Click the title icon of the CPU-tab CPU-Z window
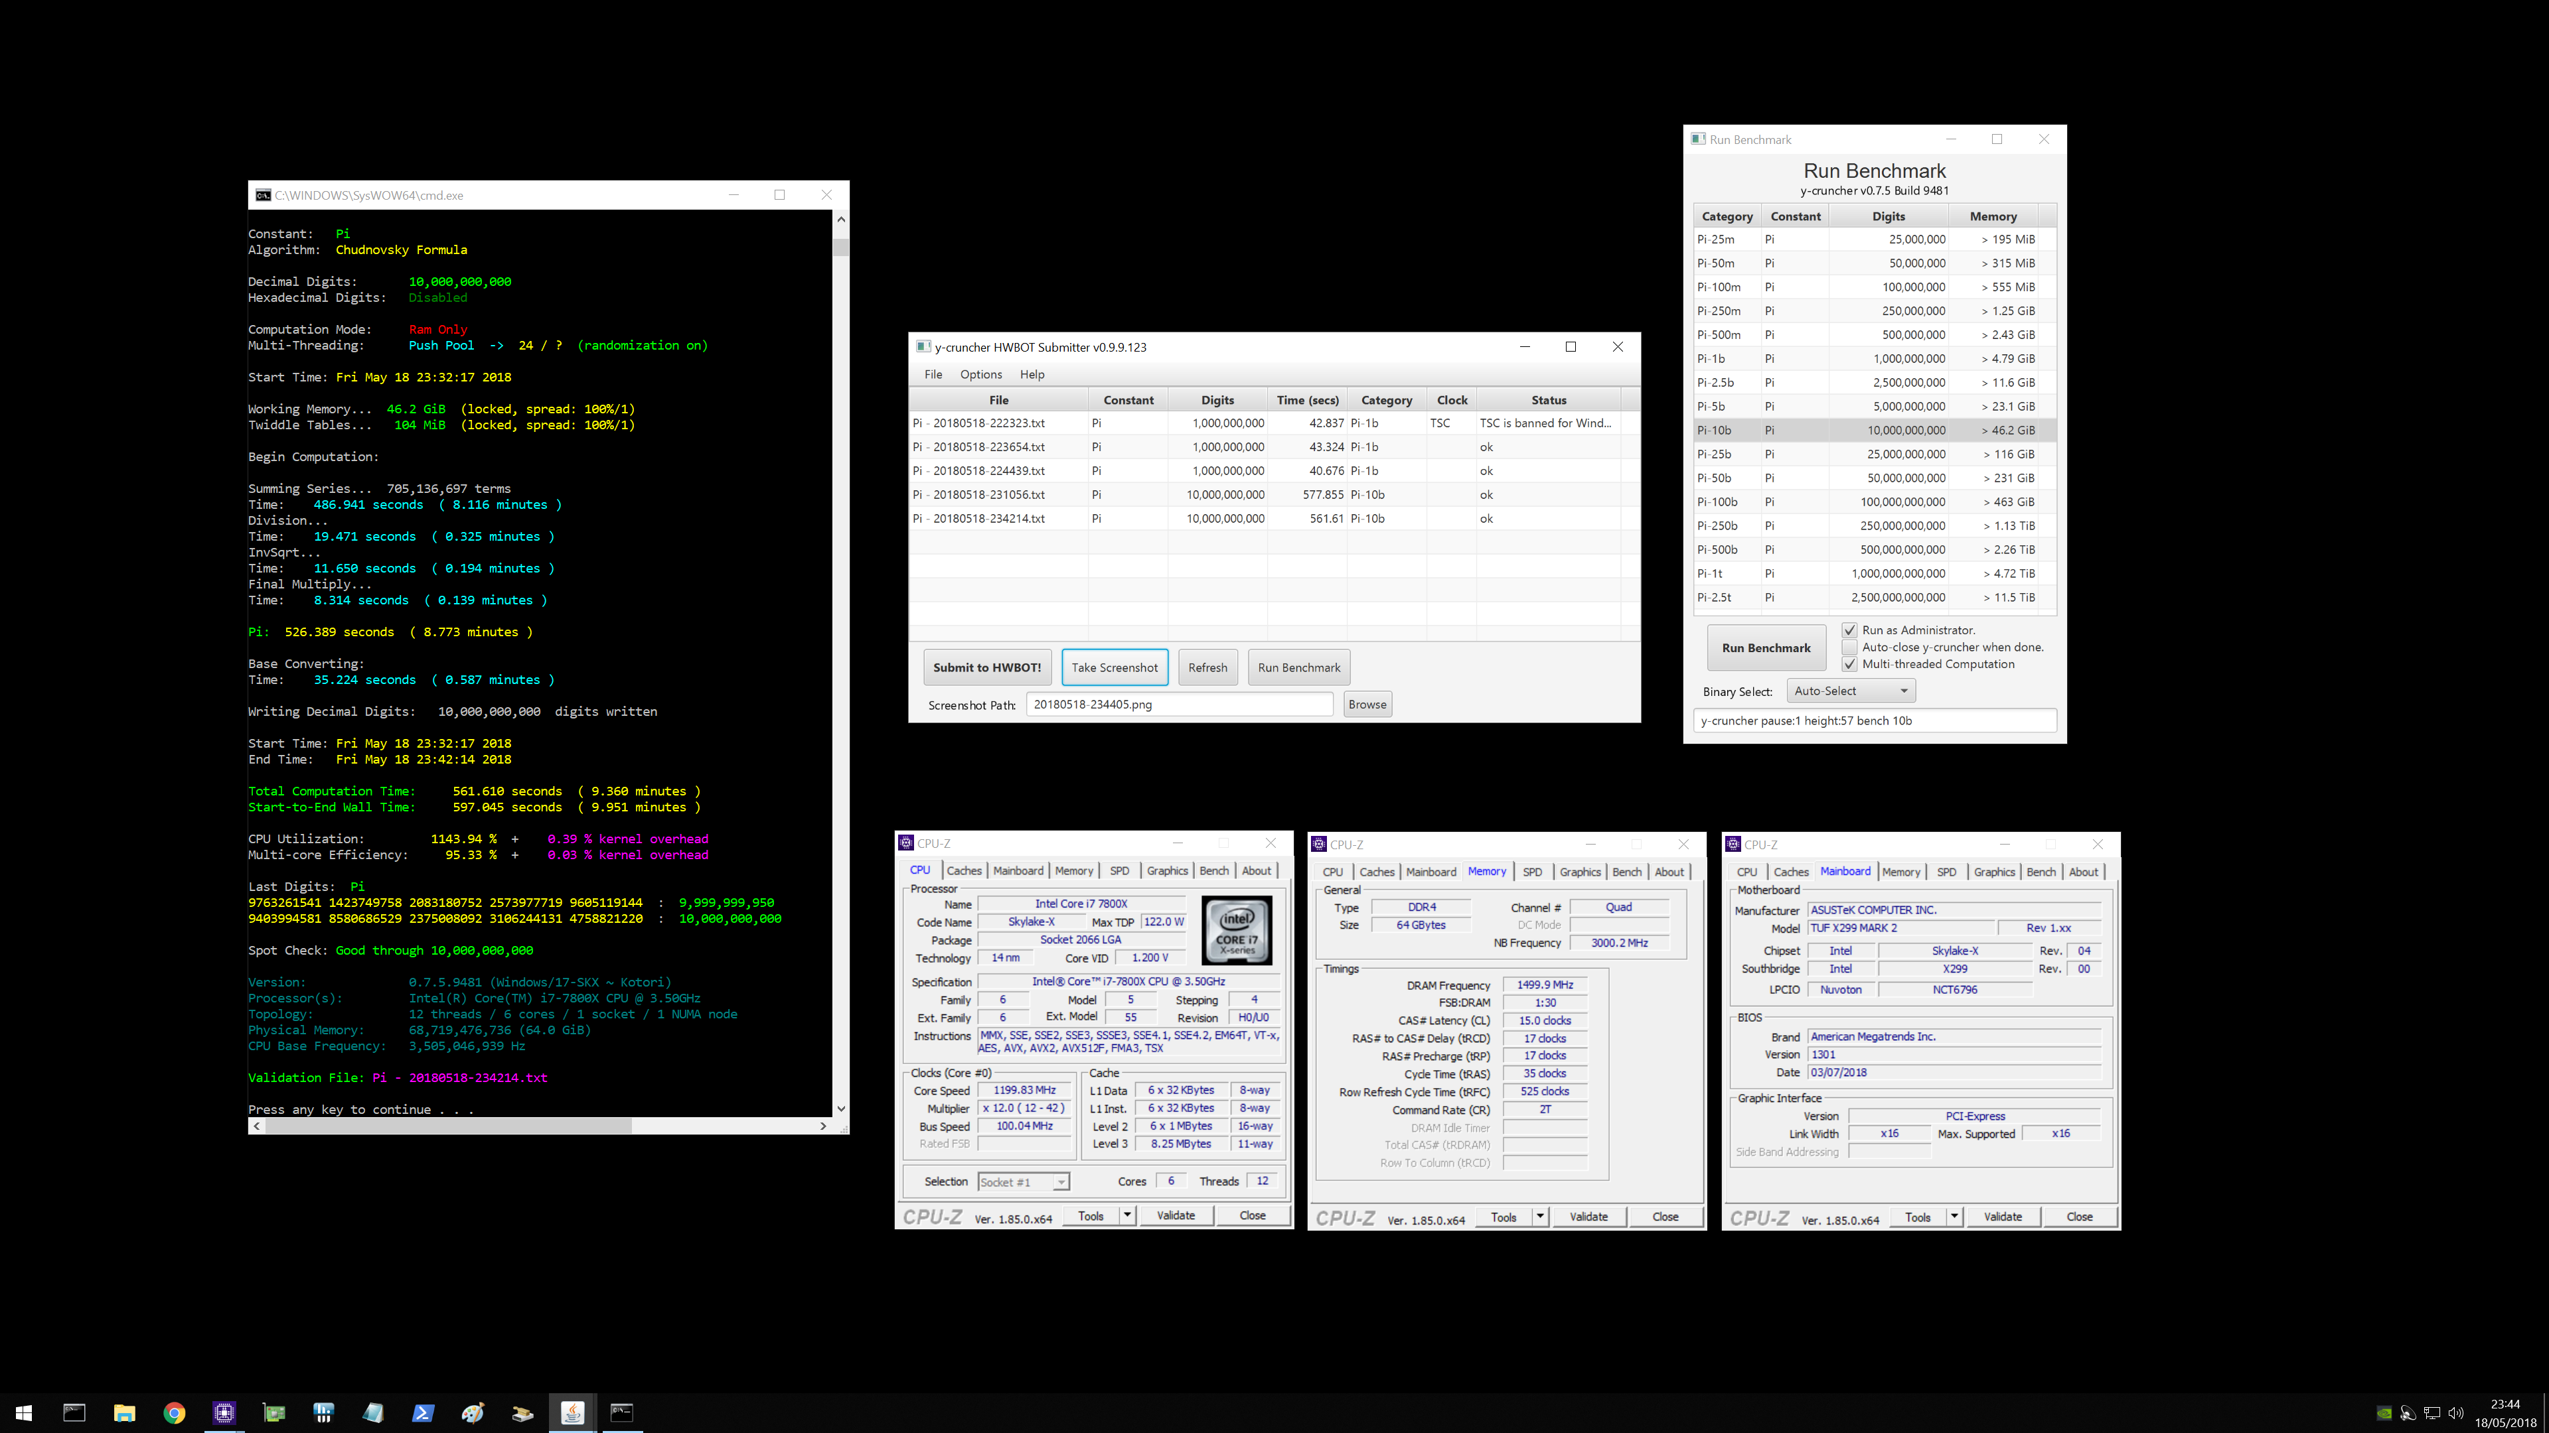 (x=905, y=843)
